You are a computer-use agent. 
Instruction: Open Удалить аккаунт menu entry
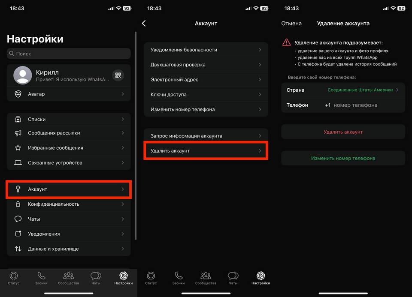pos(206,150)
